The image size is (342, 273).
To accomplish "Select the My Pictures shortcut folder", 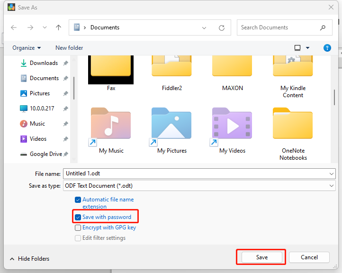I will (x=171, y=130).
